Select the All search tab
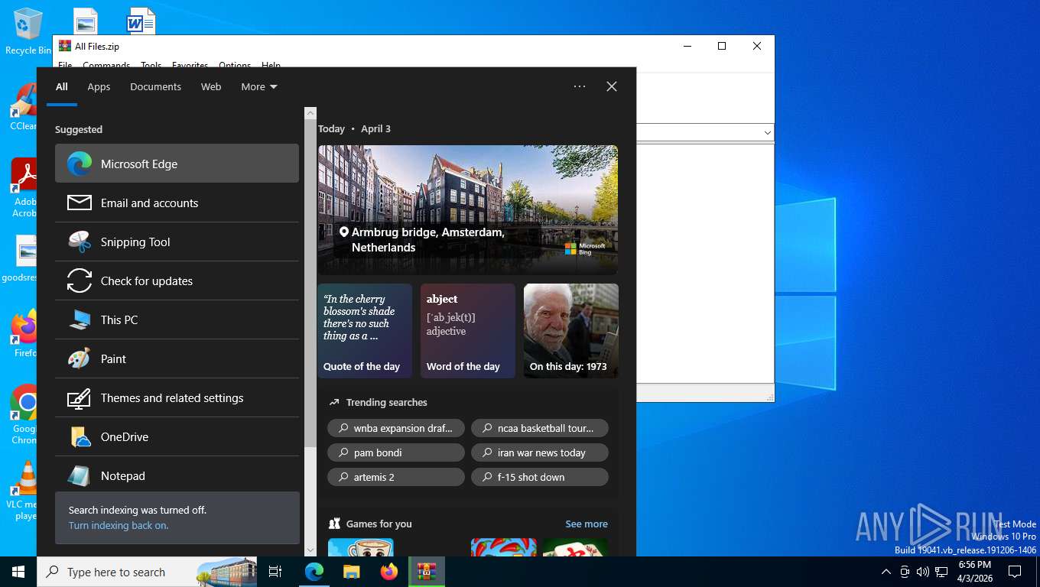Viewport: 1040px width, 587px height. tap(62, 87)
